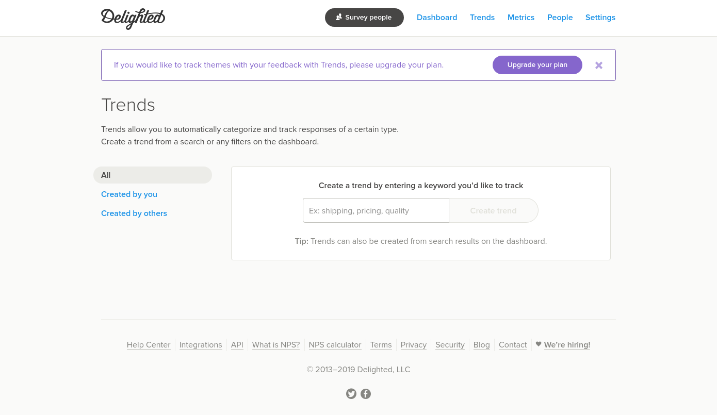Click the Upgrade your plan button
Image resolution: width=717 pixels, height=415 pixels.
tap(537, 65)
